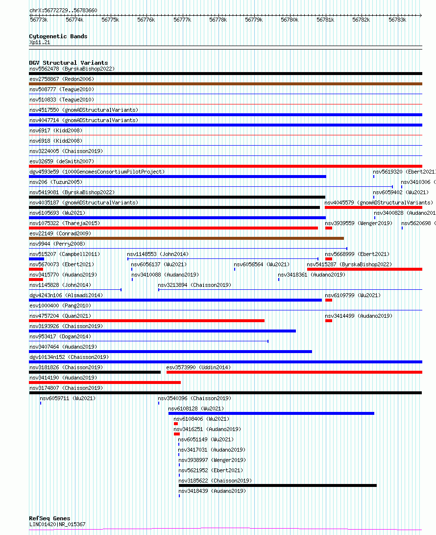Open nsv6059711 (Wu2021) label
This screenshot has width=436, height=535.
point(68,398)
